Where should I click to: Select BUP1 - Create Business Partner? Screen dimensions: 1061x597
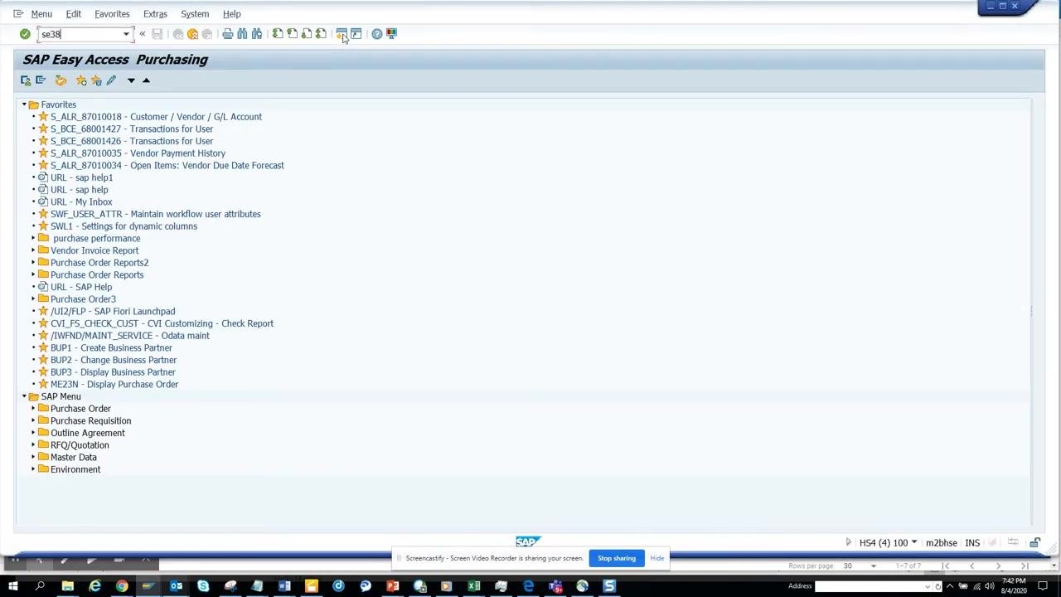[x=111, y=347]
